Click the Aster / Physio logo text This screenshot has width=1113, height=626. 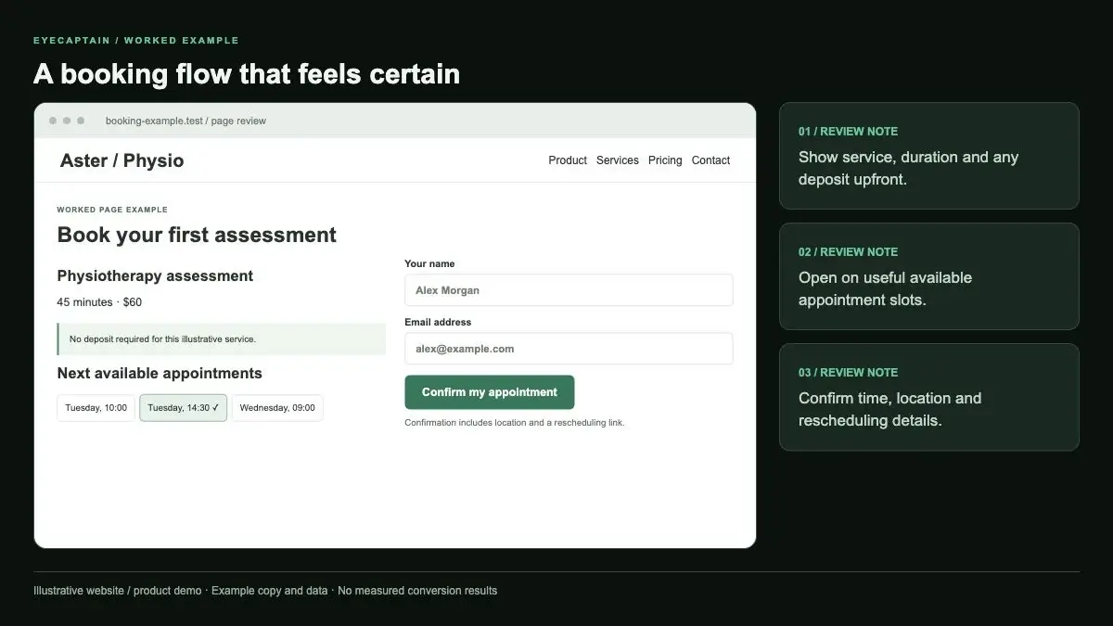(122, 160)
